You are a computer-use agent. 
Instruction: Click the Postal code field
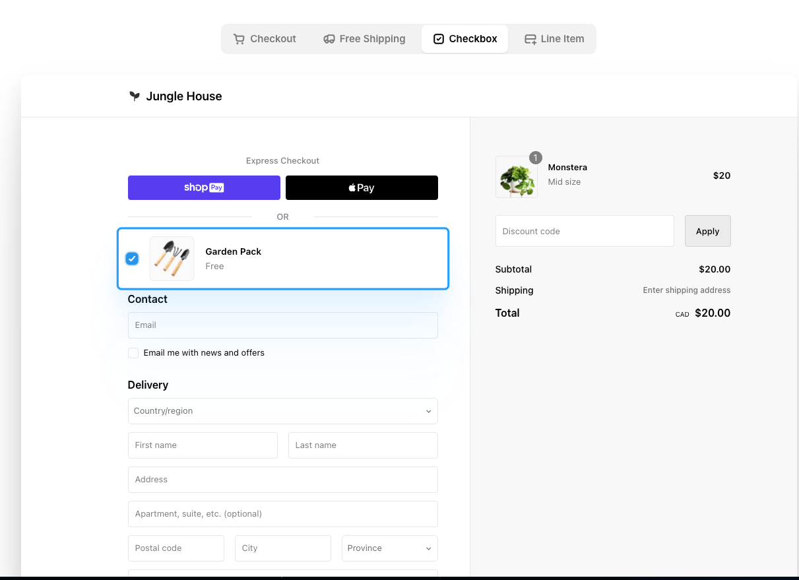(x=176, y=548)
